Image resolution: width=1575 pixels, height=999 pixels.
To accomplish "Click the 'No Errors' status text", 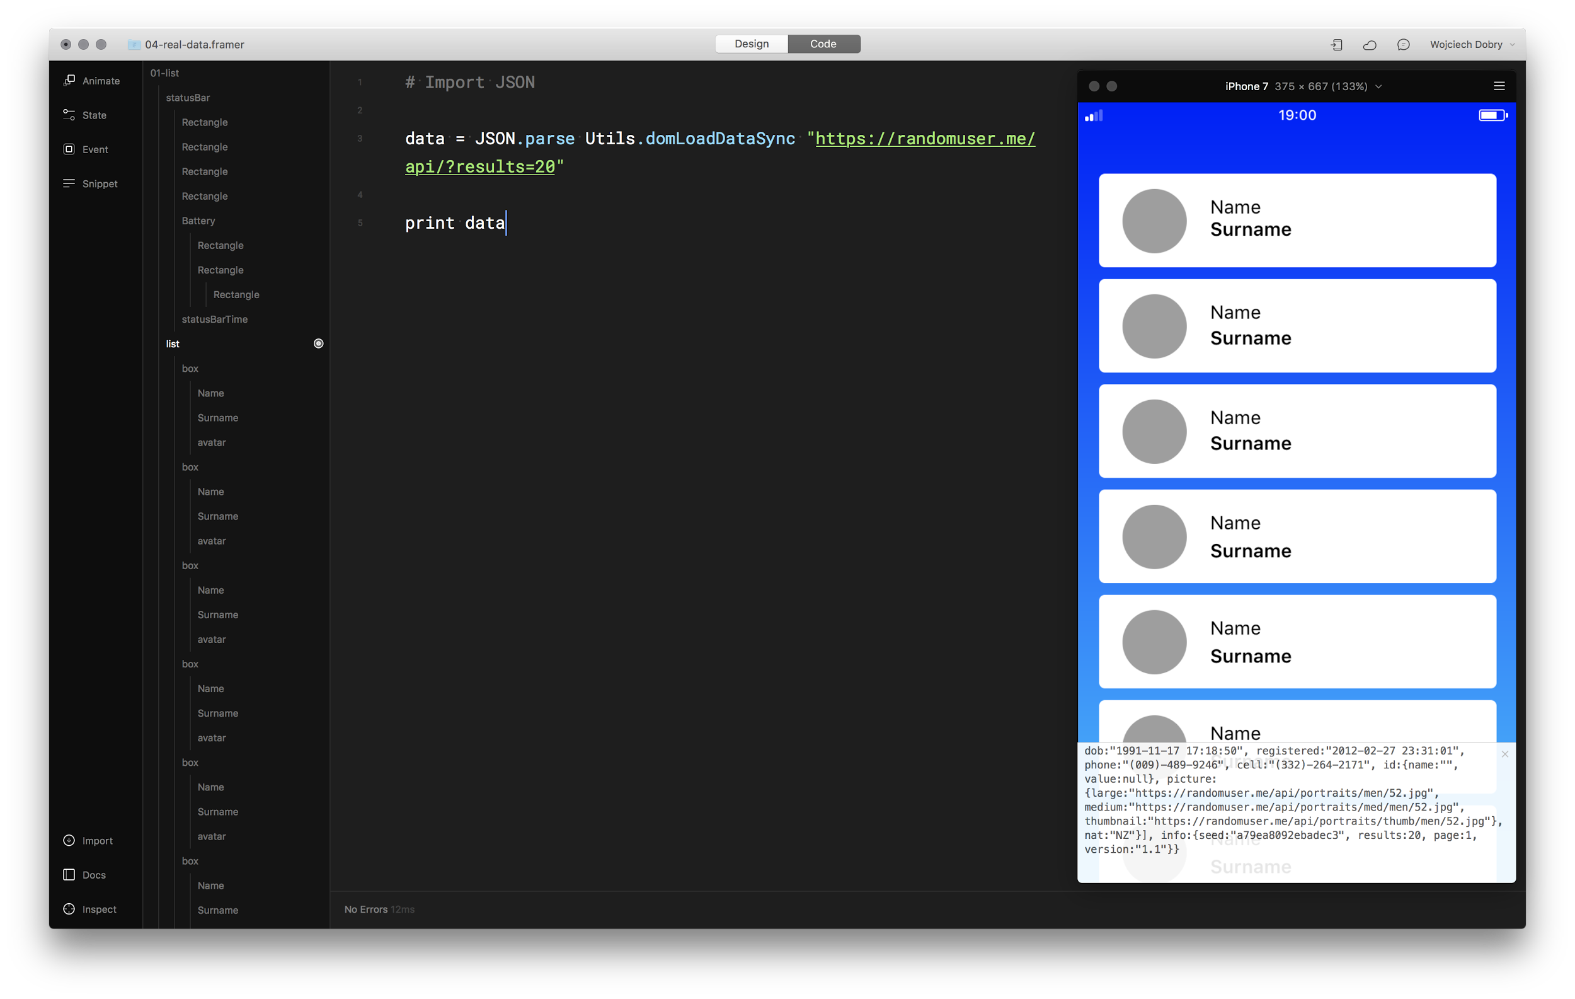I will pyautogui.click(x=365, y=909).
